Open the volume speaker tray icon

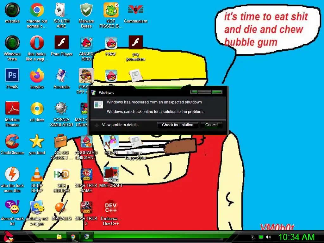point(269,237)
